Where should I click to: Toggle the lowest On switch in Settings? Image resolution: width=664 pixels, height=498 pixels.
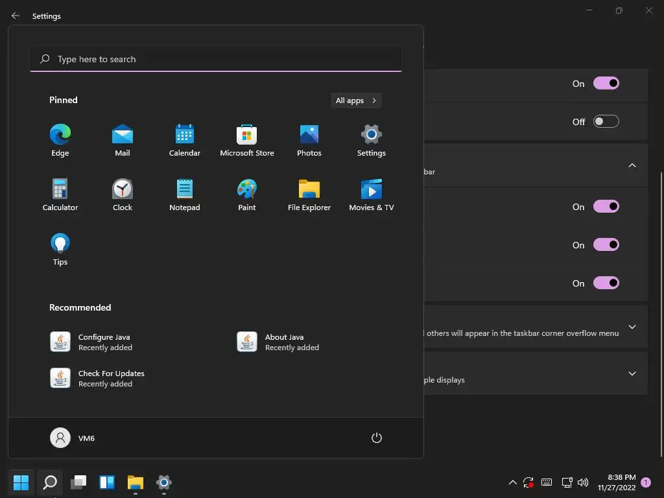[x=606, y=283]
